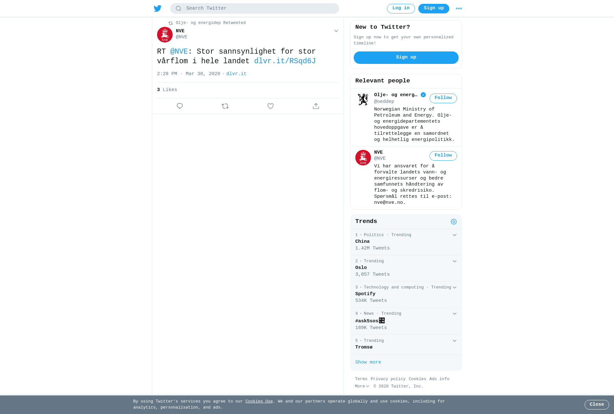The image size is (614, 414).
Task: Follow the NVE account
Action: click(443, 156)
